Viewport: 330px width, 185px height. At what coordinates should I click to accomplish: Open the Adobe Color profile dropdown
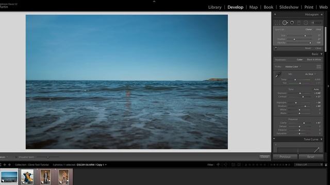293,67
